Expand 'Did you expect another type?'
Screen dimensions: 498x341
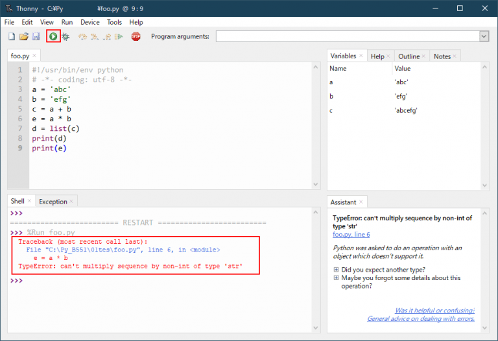336,269
